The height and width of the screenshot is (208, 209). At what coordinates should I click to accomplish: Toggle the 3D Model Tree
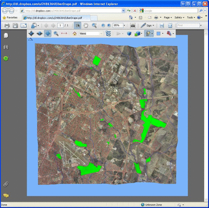(108, 33)
